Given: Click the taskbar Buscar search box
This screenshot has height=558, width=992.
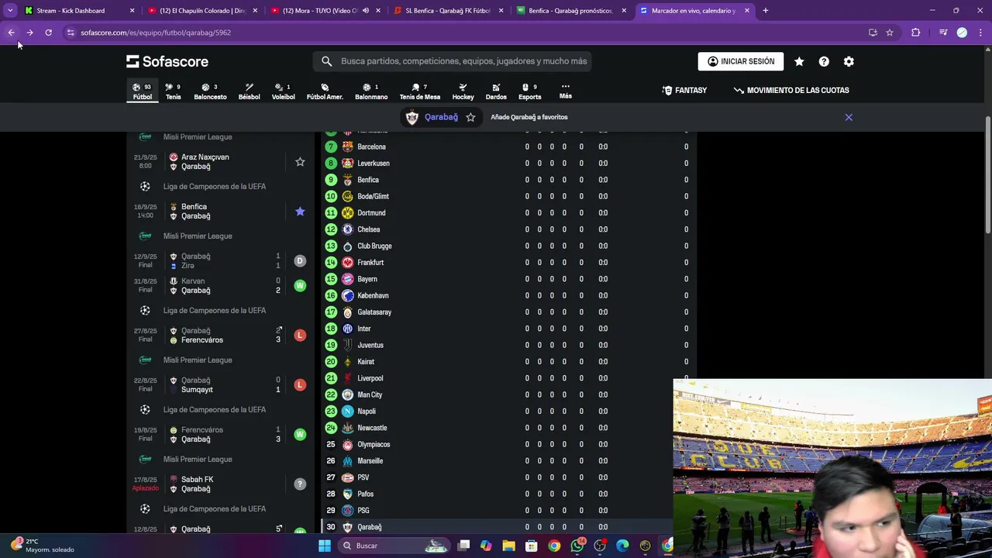Looking at the screenshot, I should pyautogui.click(x=394, y=546).
